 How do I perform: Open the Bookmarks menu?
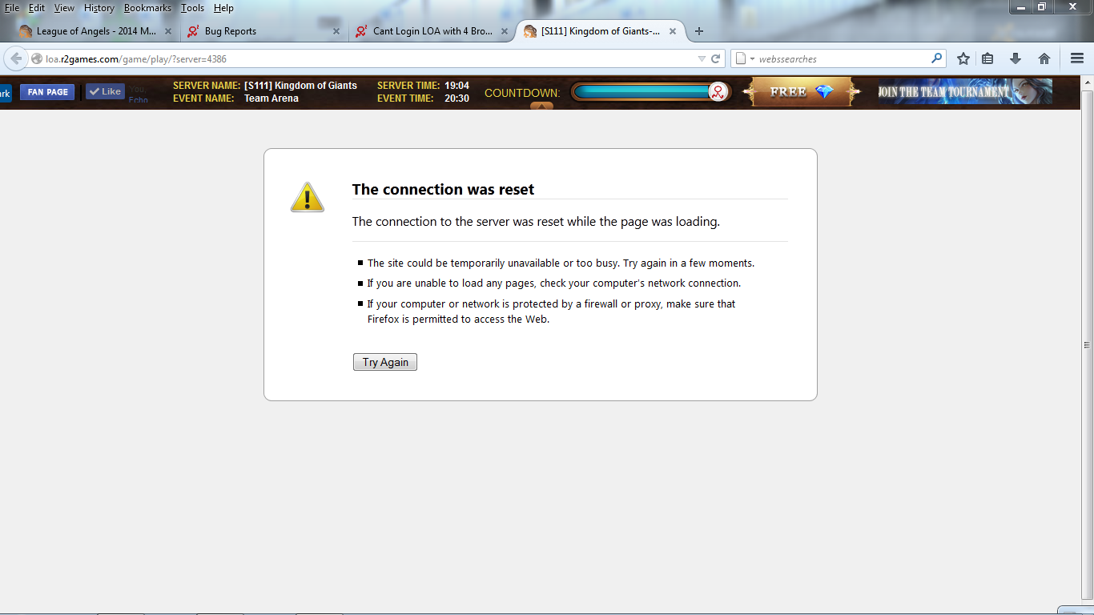coord(147,8)
